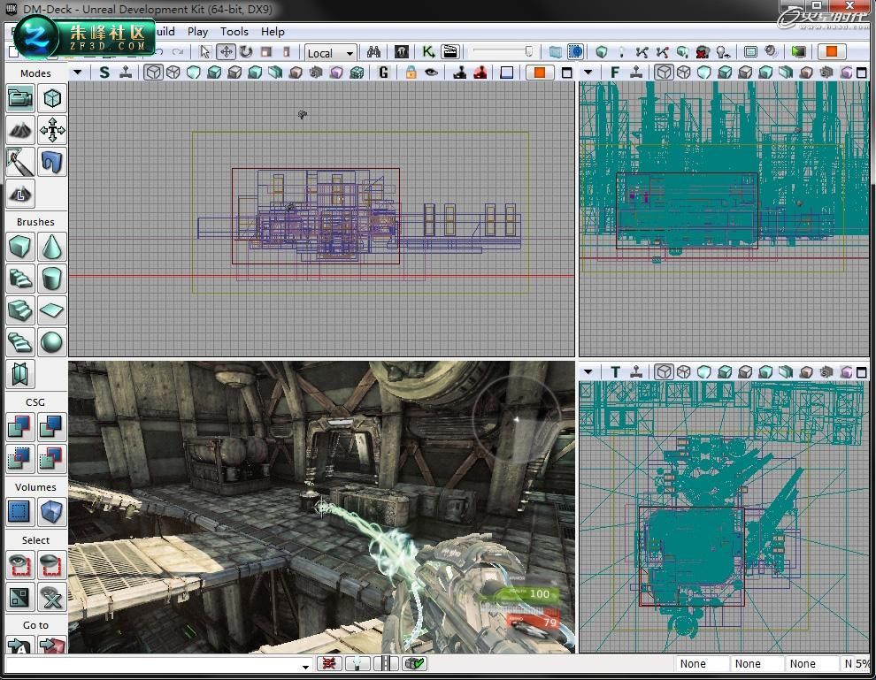Toggle Game View G button
Viewport: 876px width, 680px height.
point(383,72)
